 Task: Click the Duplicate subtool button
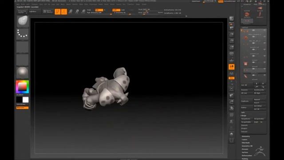tap(247, 101)
